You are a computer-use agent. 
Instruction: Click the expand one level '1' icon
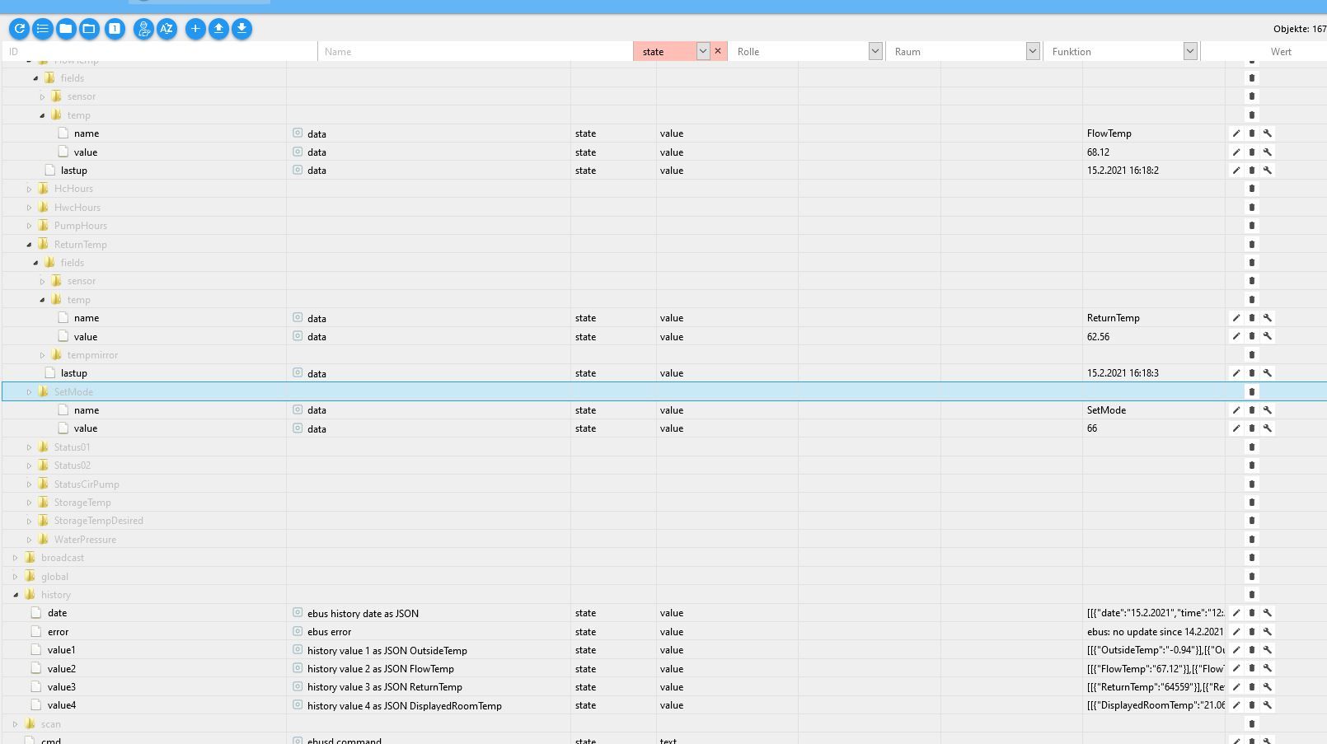pos(115,29)
